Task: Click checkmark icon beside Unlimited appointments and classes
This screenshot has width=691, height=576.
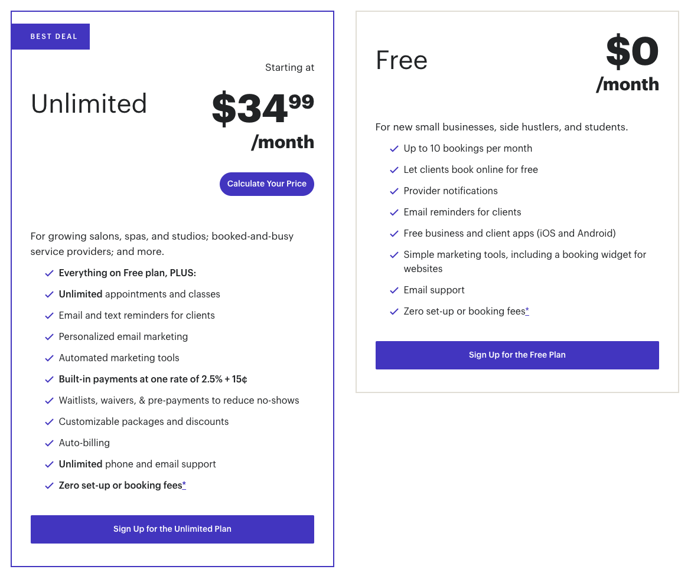Action: (50, 294)
